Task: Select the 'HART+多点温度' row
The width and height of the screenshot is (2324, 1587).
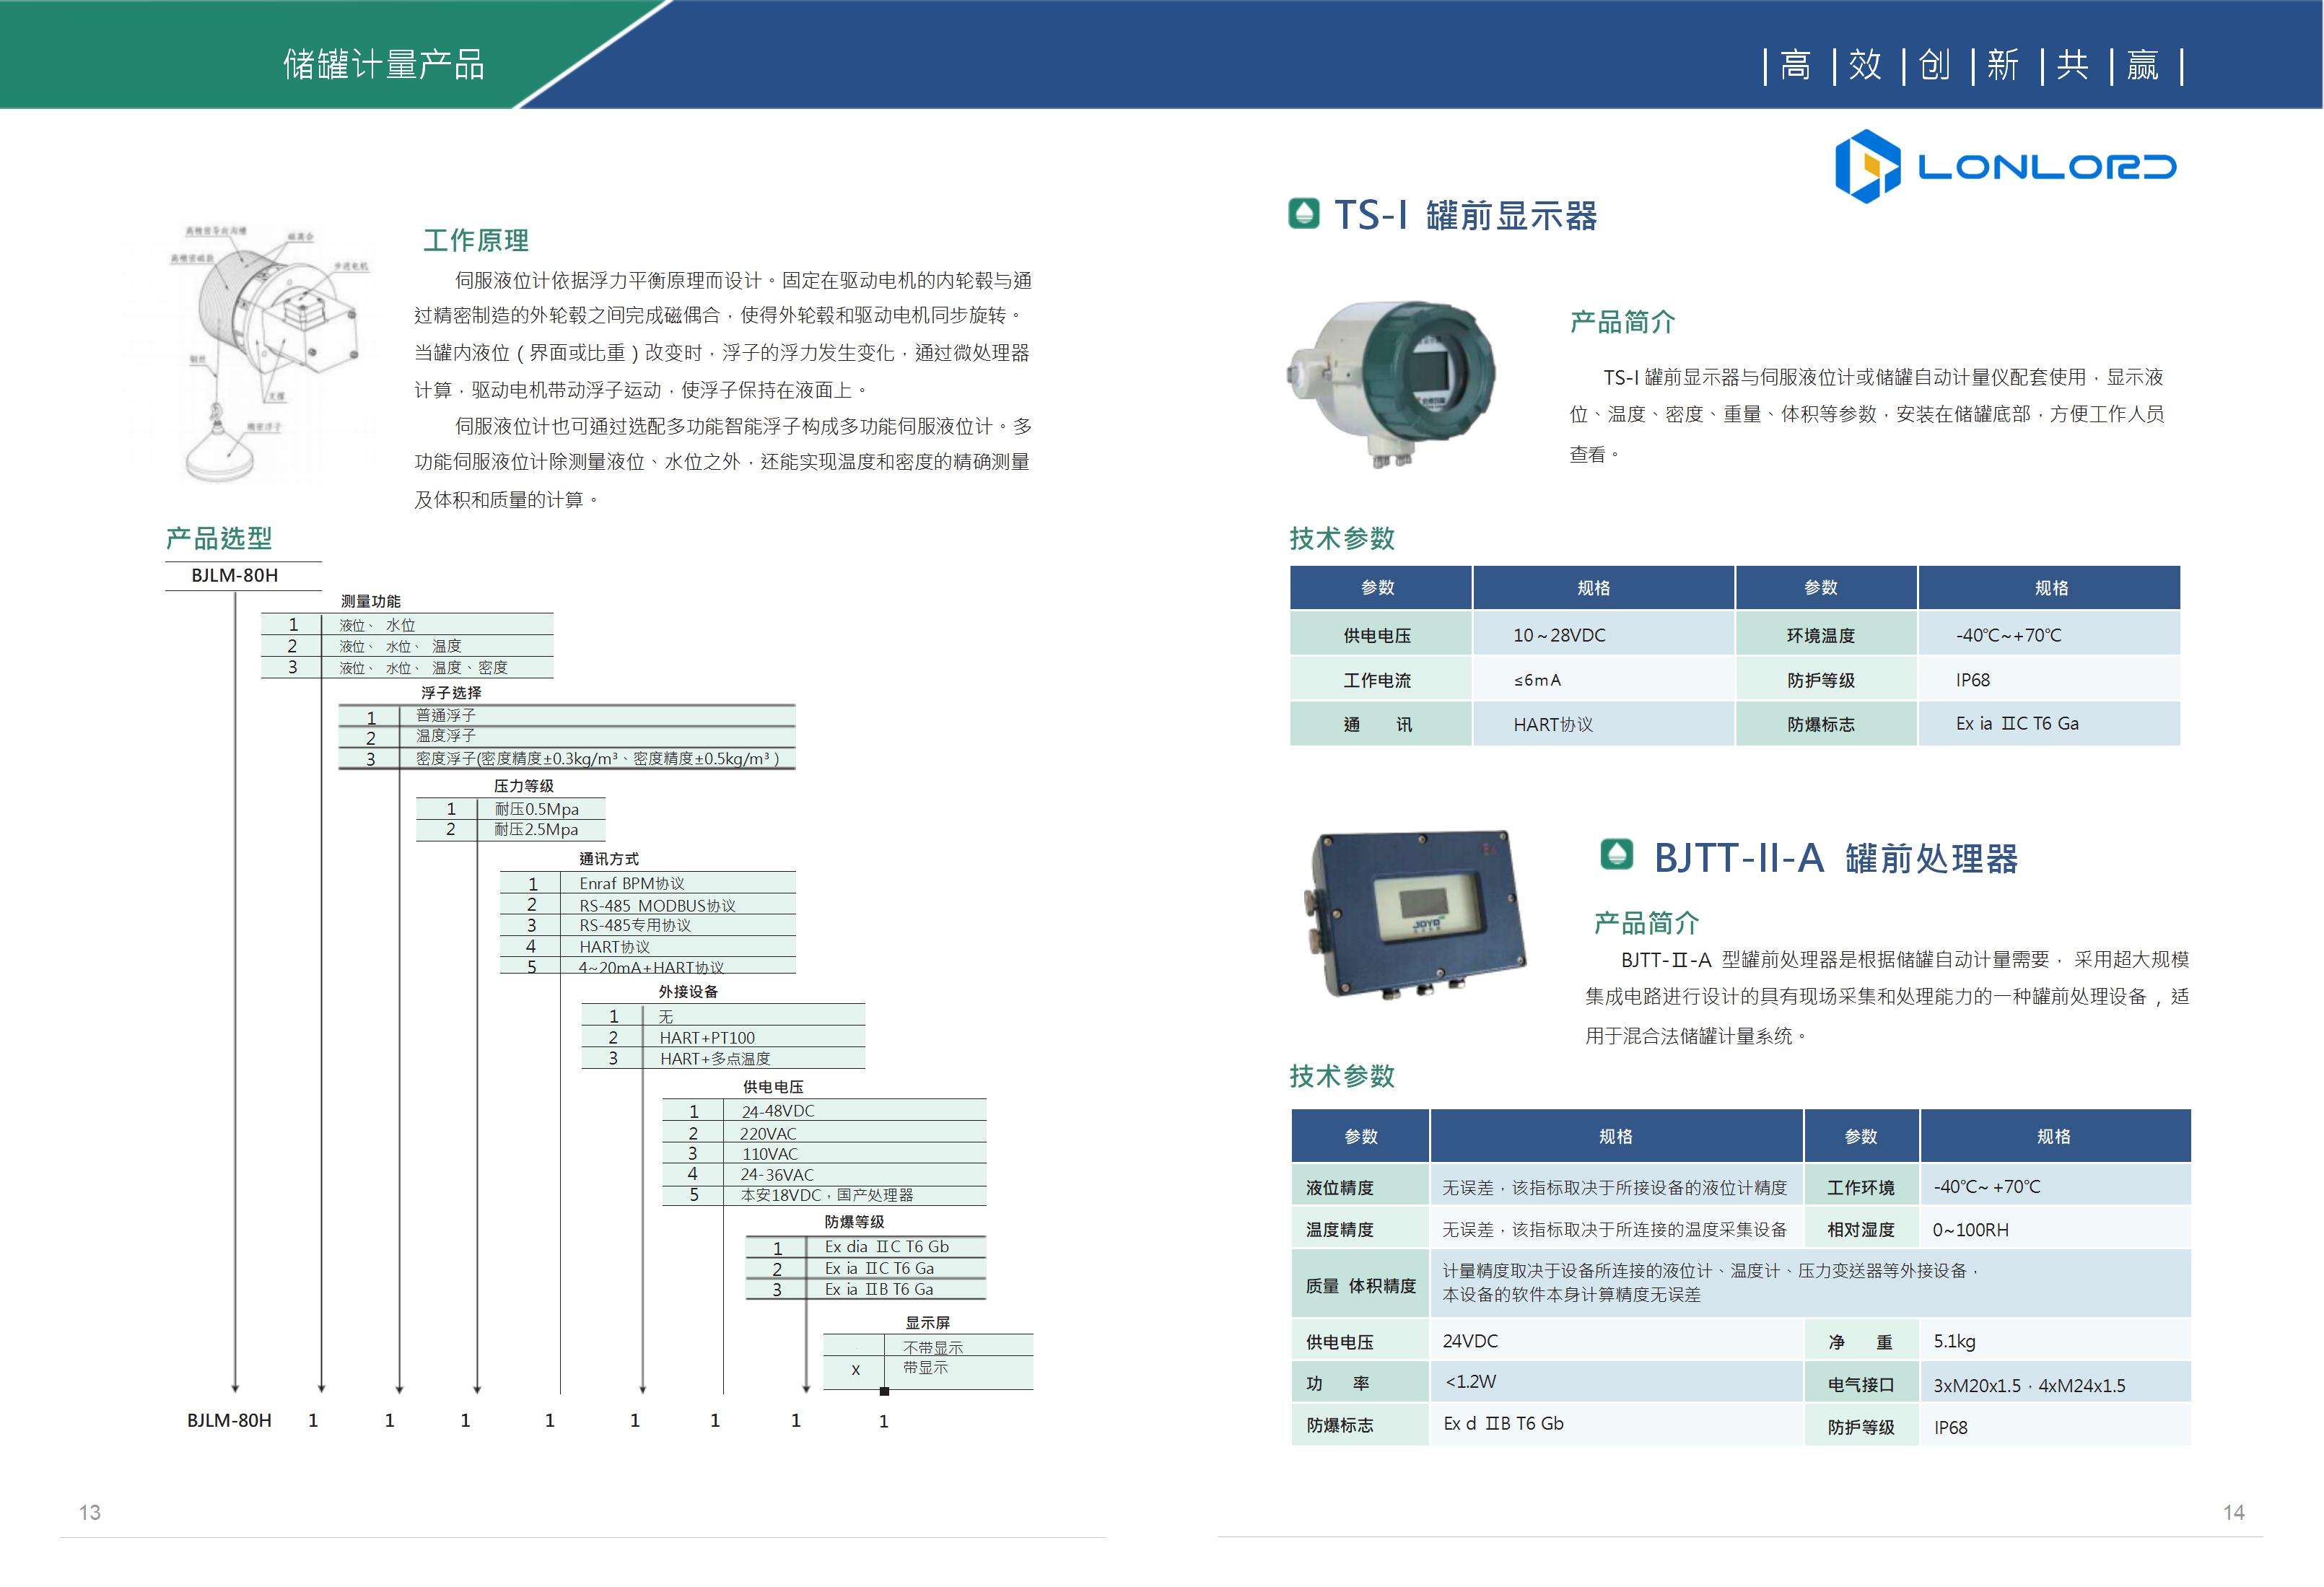Action: 723,1058
